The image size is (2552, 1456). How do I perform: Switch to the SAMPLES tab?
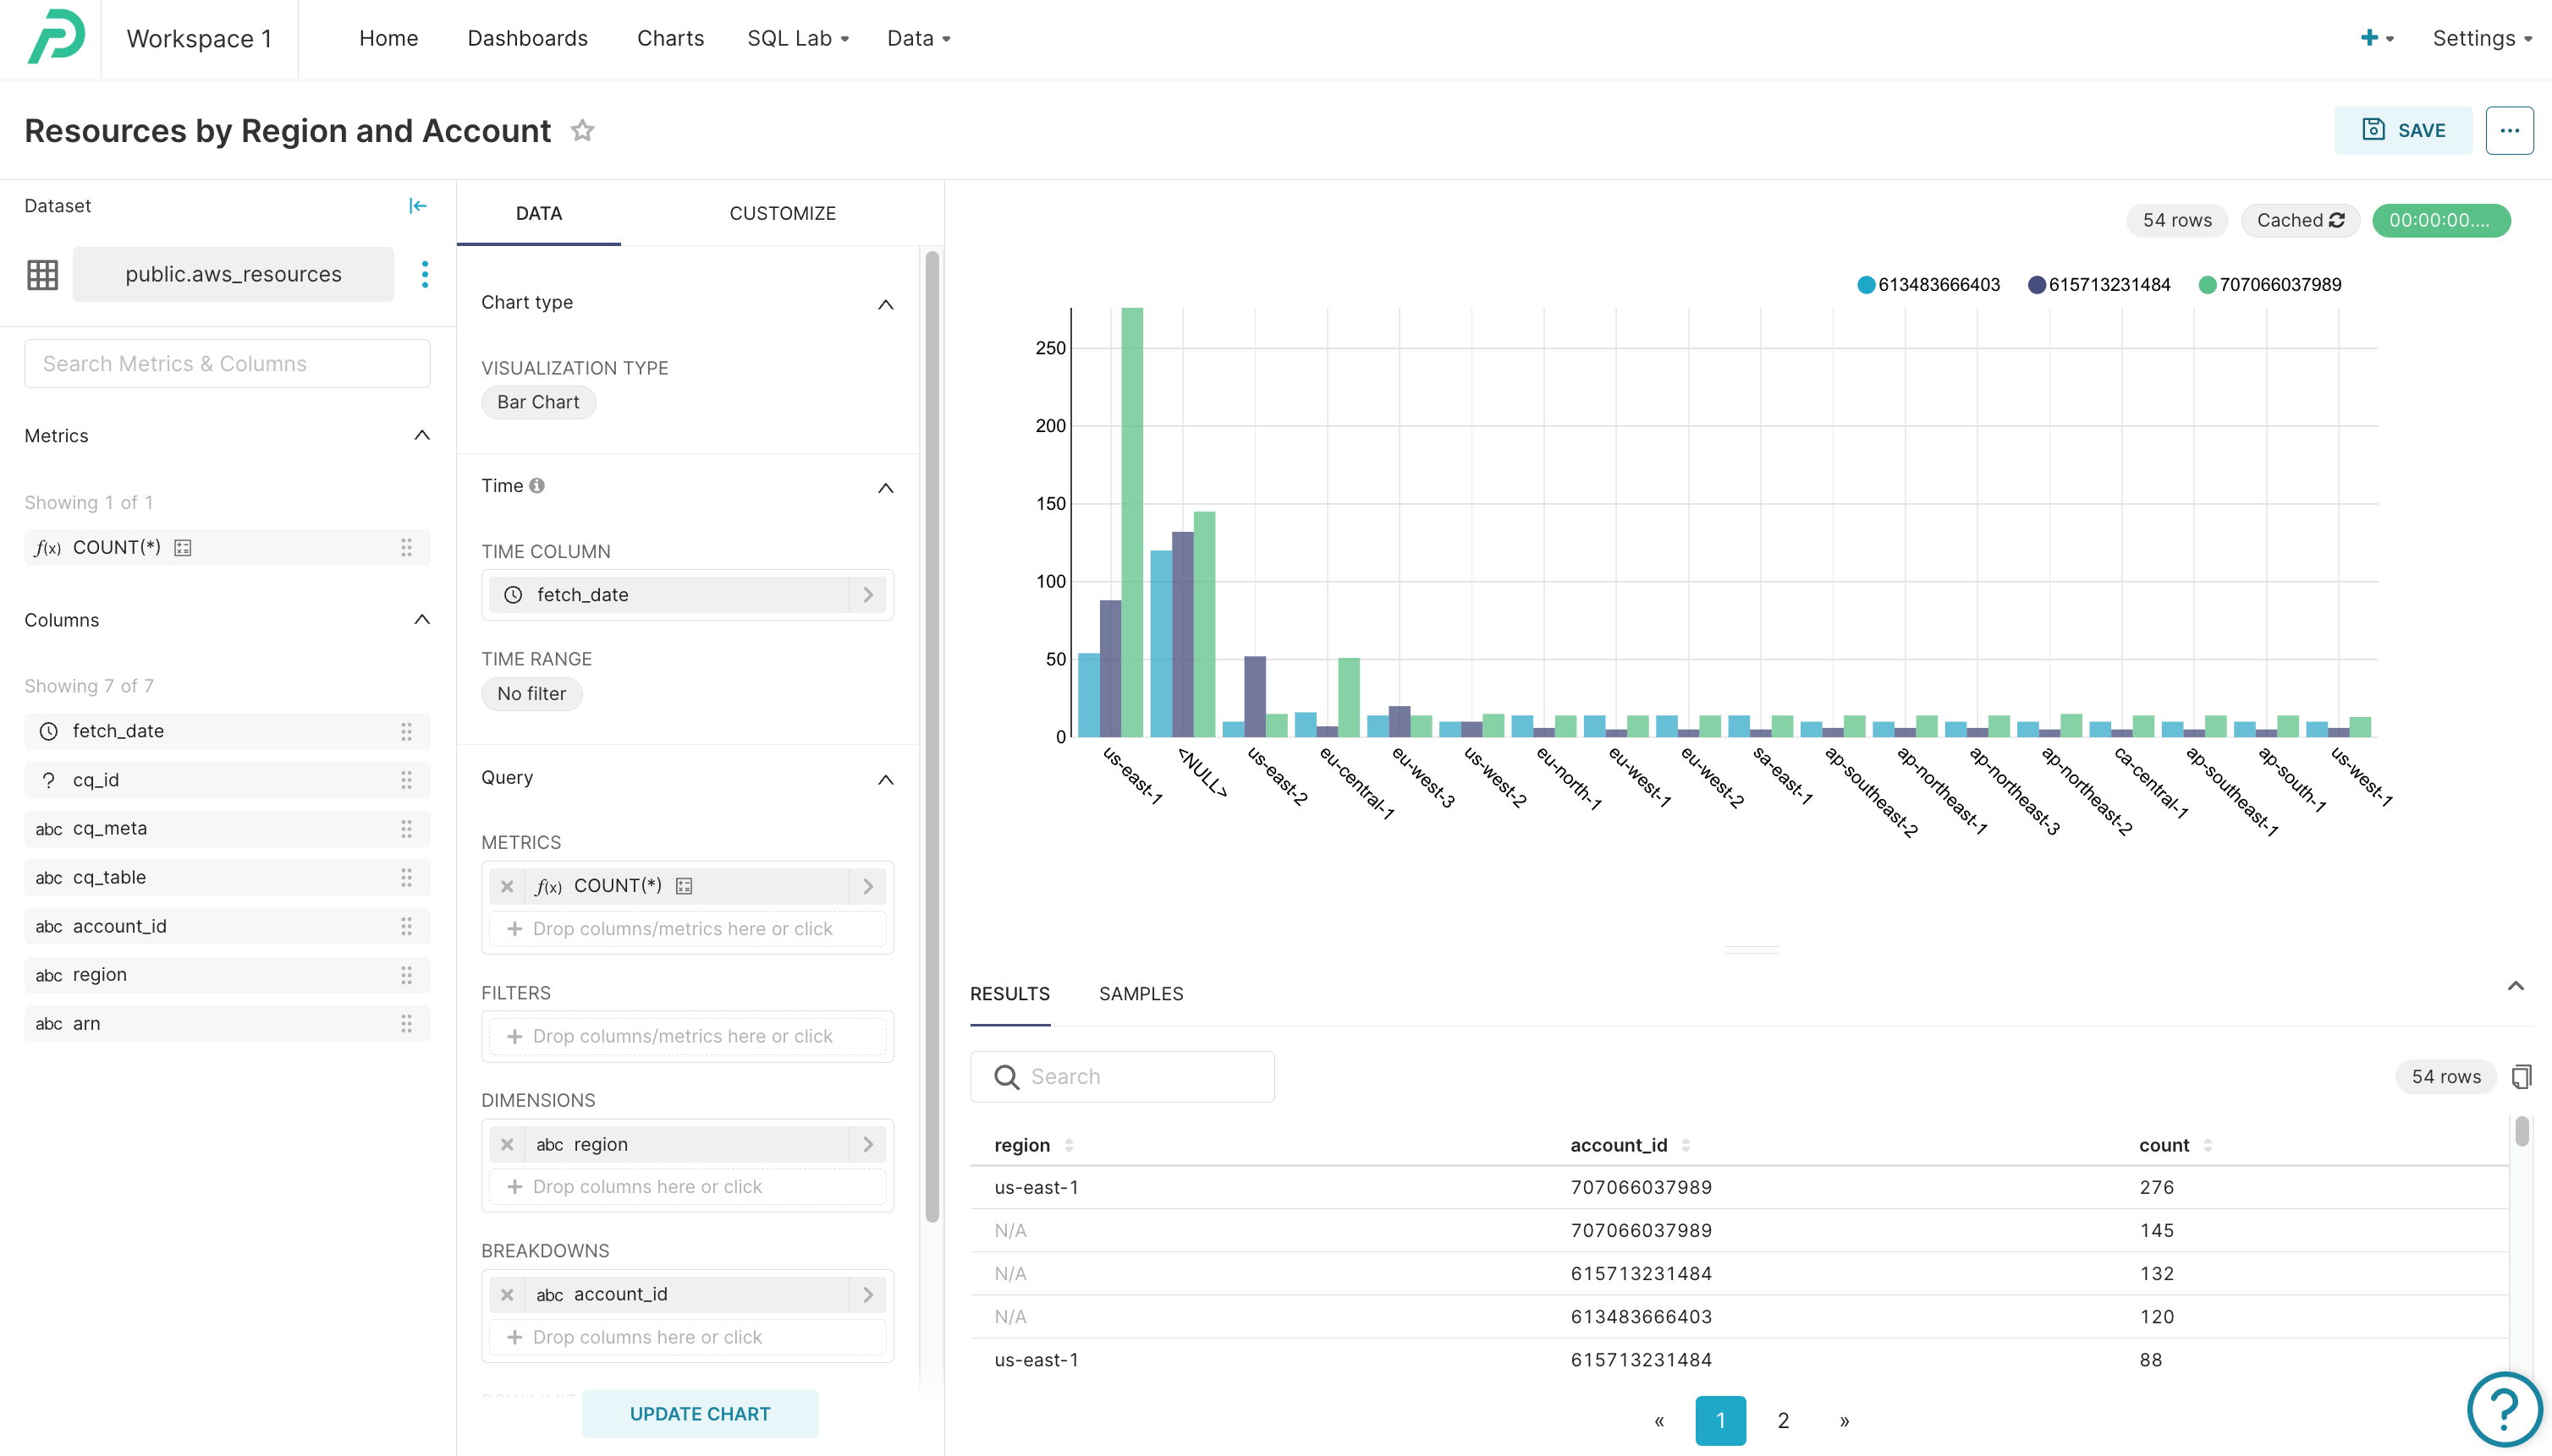pyautogui.click(x=1140, y=993)
